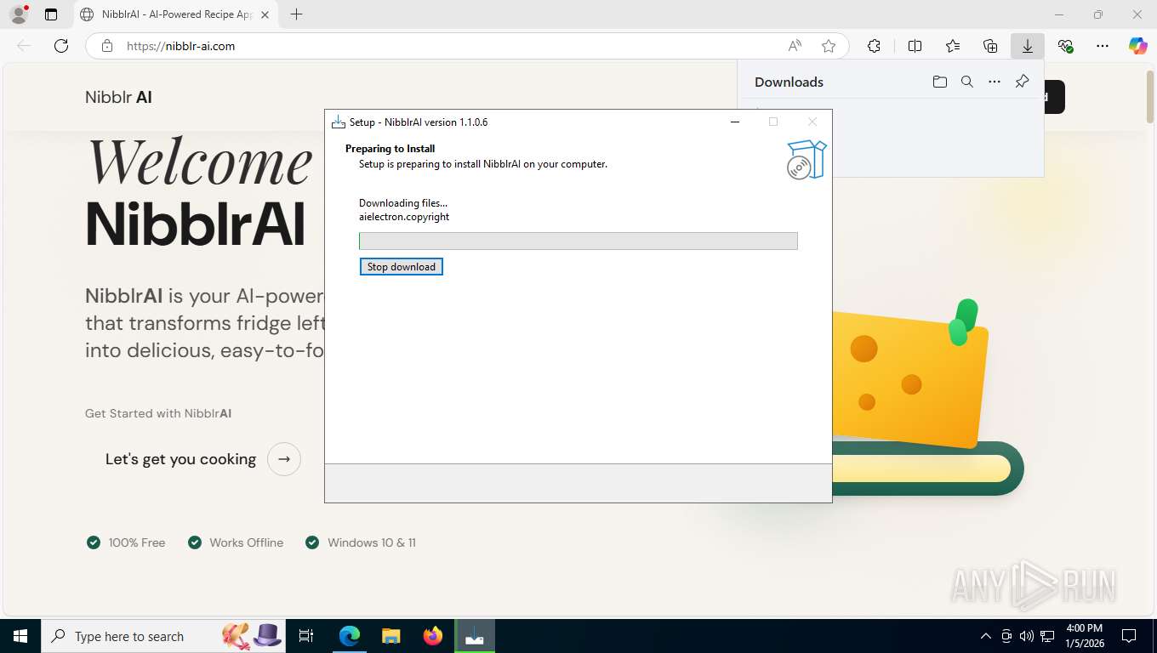Click the volume speaker tray icon
1157x653 pixels.
point(1027,636)
